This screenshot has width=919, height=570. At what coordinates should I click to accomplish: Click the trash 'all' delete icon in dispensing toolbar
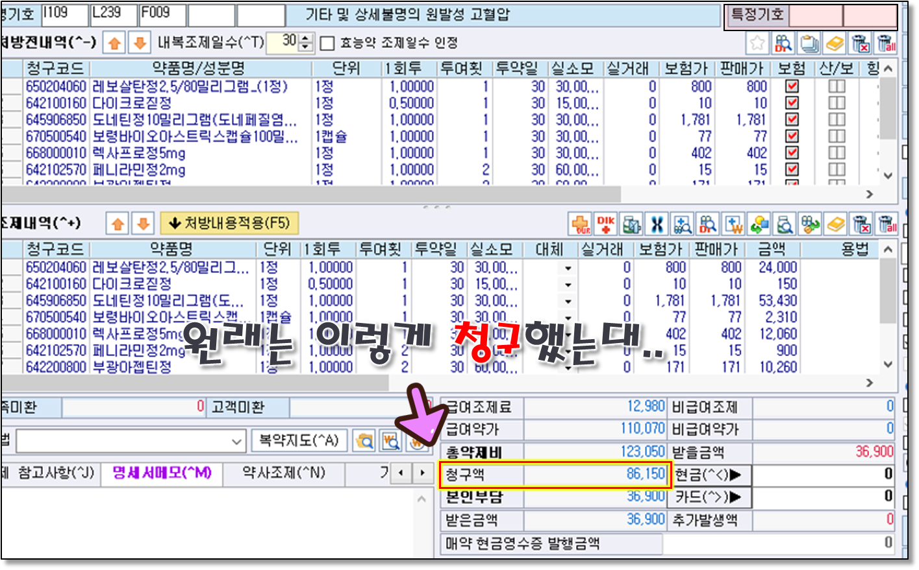(x=887, y=224)
